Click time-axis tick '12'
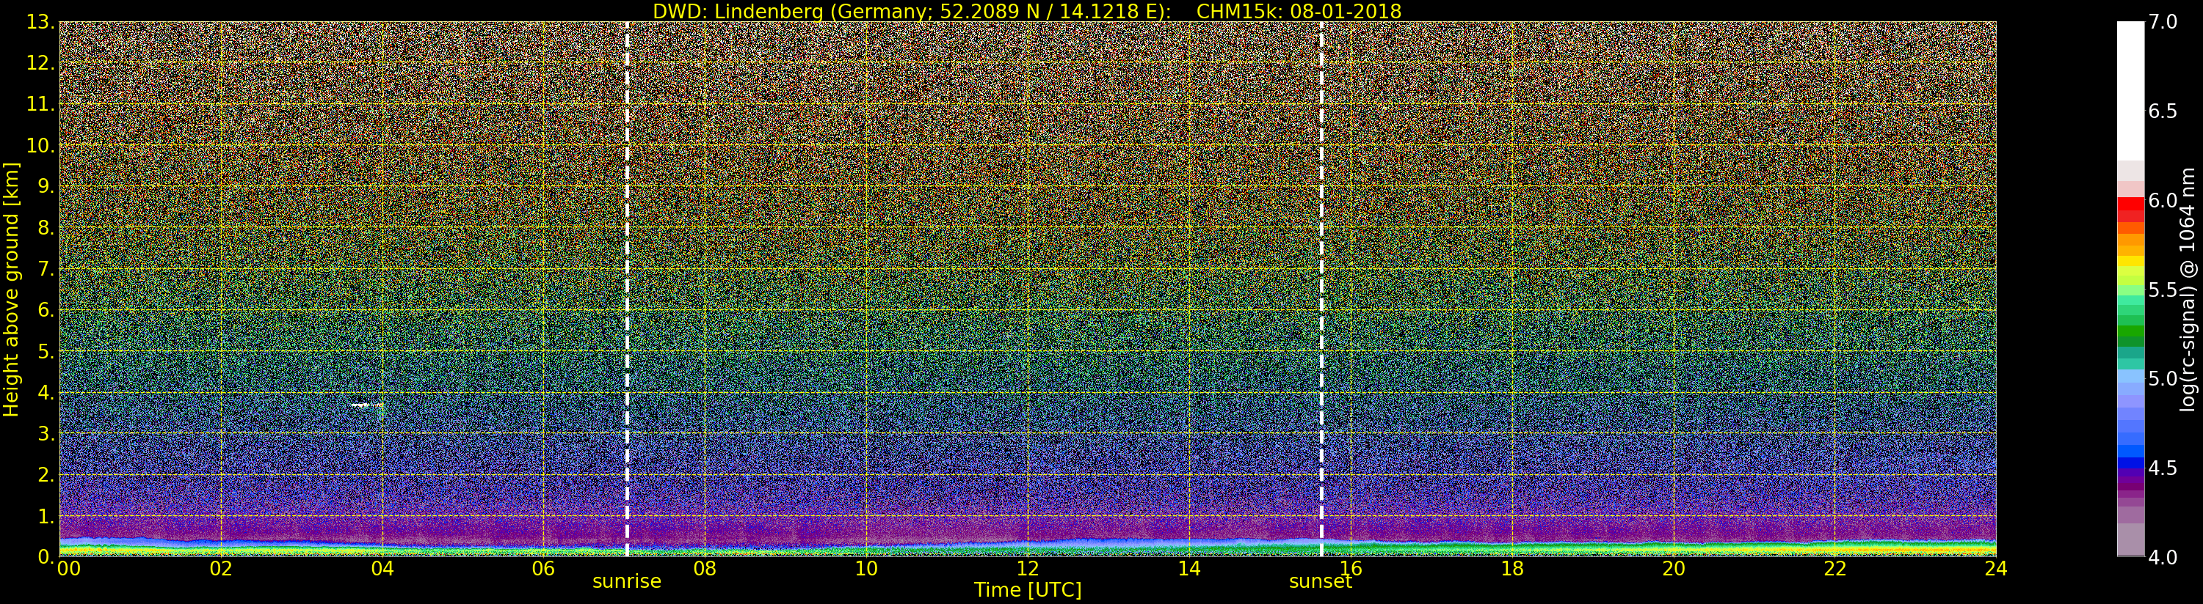 (x=1028, y=568)
